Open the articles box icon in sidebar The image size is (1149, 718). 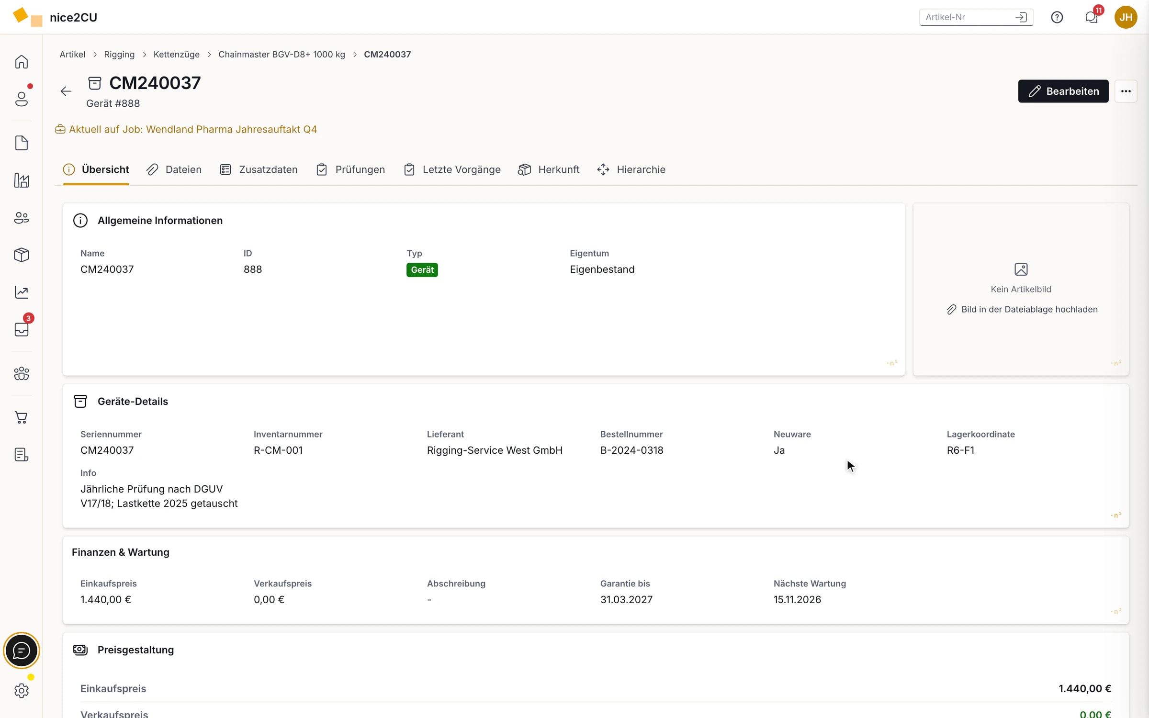coord(22,255)
